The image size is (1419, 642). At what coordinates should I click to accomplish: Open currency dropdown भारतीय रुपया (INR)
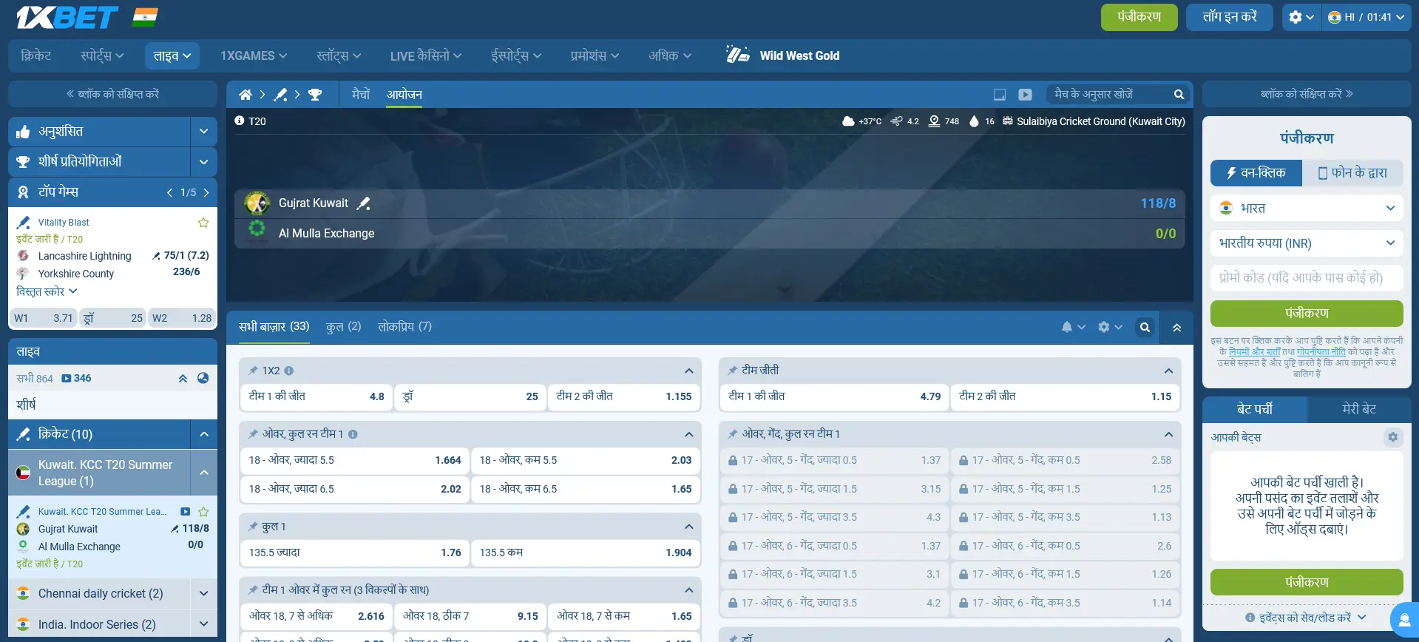coord(1307,243)
